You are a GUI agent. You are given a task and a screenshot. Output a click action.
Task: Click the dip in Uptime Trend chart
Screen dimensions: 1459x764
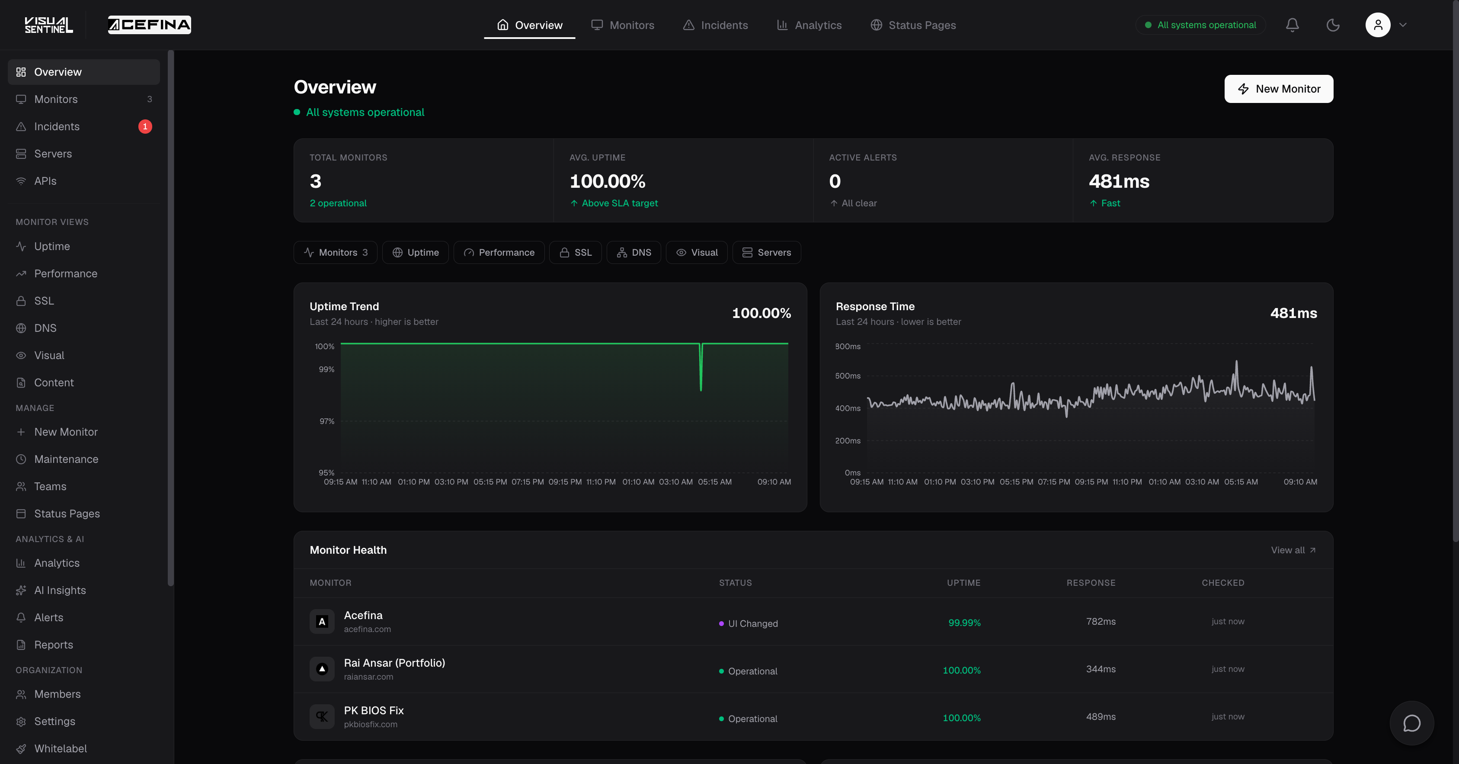point(701,369)
